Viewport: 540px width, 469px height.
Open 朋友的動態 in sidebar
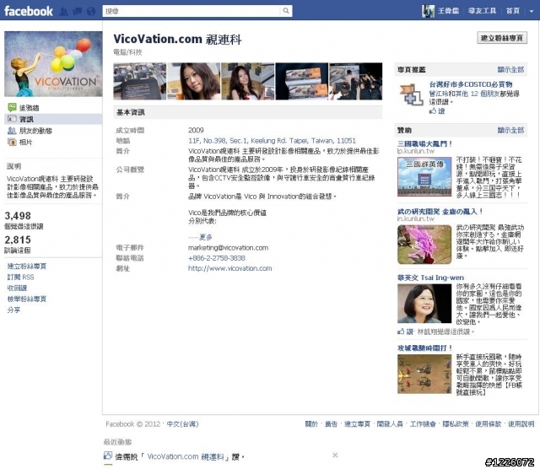point(35,131)
